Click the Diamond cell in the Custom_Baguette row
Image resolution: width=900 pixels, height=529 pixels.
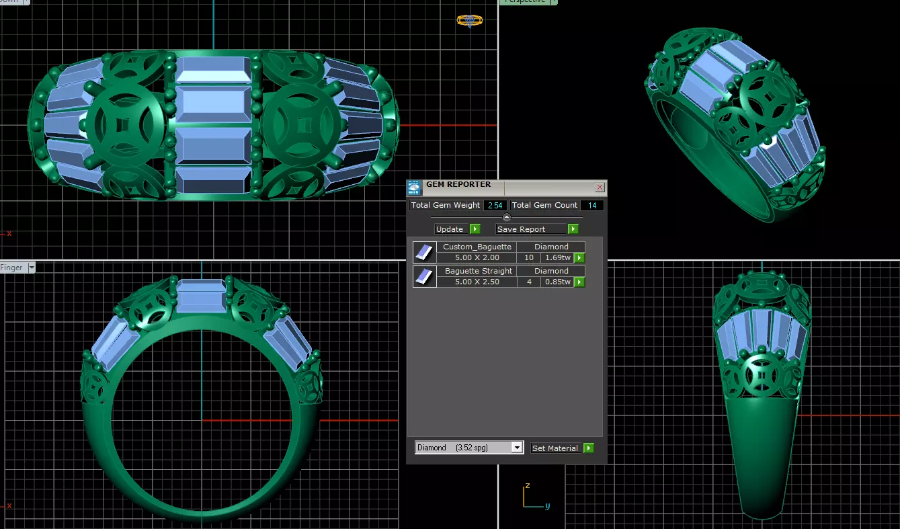(551, 247)
